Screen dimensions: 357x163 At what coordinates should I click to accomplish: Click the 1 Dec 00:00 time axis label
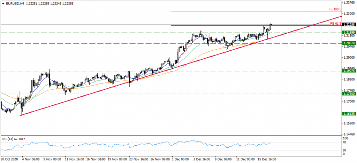pos(180,159)
